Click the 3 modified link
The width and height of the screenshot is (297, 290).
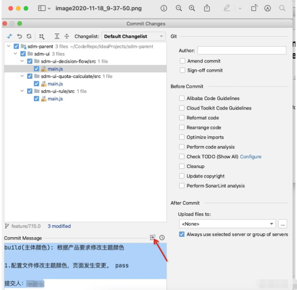[59, 226]
